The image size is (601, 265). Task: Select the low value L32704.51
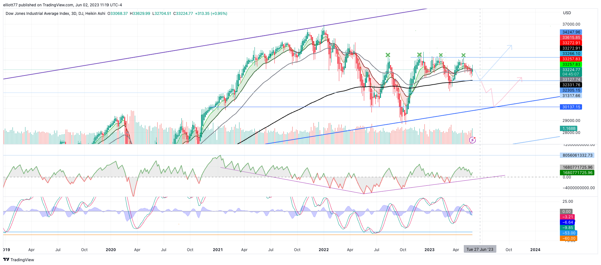point(162,14)
